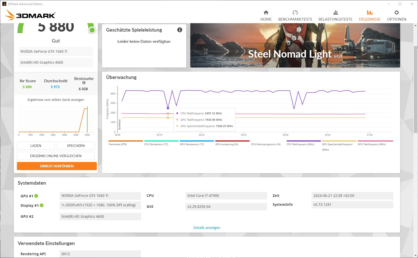
Task: Open OPTIONEN settings tab
Action: pyautogui.click(x=397, y=16)
